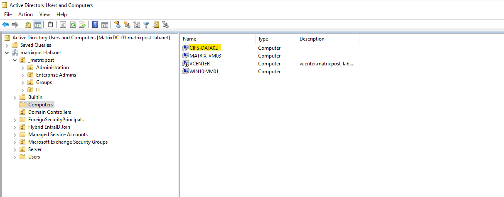The height and width of the screenshot is (197, 504).
Task: Expand the Administration OU
Action: point(23,67)
